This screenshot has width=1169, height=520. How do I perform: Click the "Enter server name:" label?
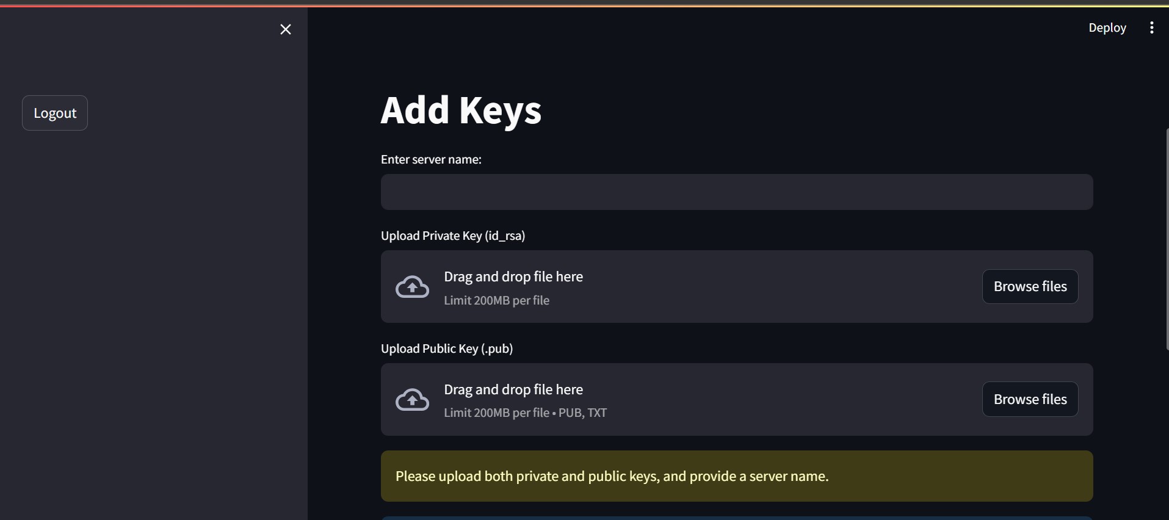pos(431,159)
